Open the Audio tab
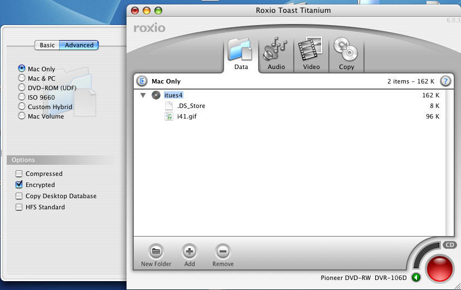 click(x=276, y=55)
